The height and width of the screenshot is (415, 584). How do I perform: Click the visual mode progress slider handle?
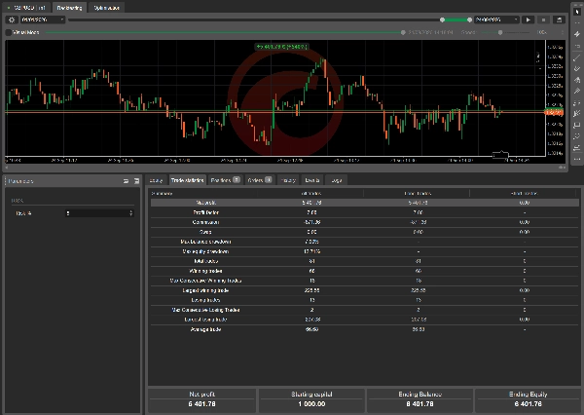click(403, 32)
